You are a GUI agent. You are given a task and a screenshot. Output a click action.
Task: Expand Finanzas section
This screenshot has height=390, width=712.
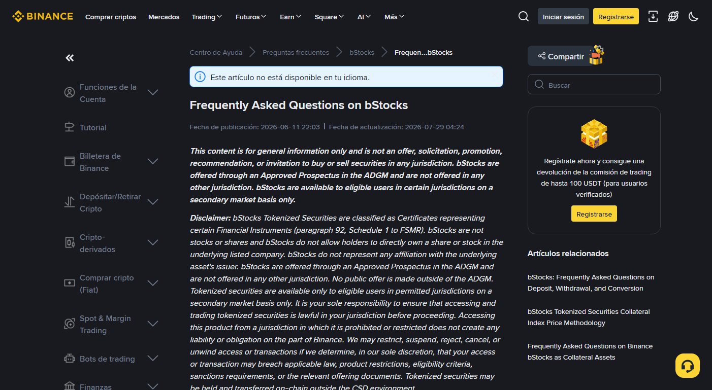coord(153,386)
